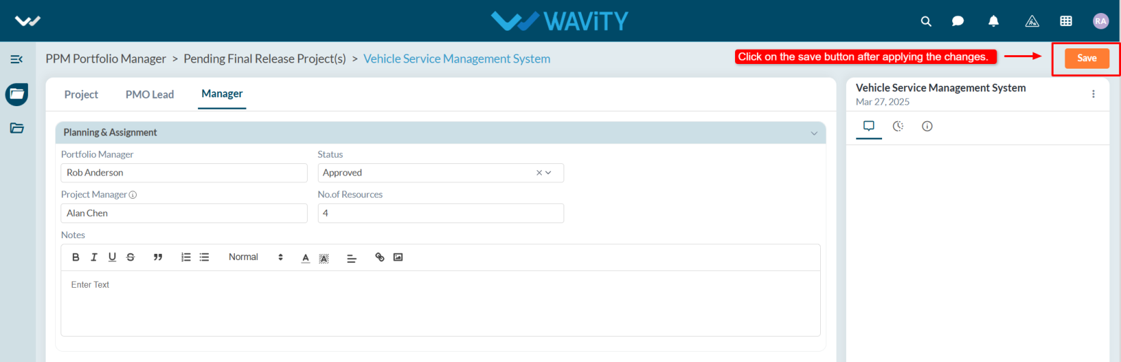Image resolution: width=1121 pixels, height=362 pixels.
Task: Collapse the Planning & Assignment section
Action: (x=814, y=133)
